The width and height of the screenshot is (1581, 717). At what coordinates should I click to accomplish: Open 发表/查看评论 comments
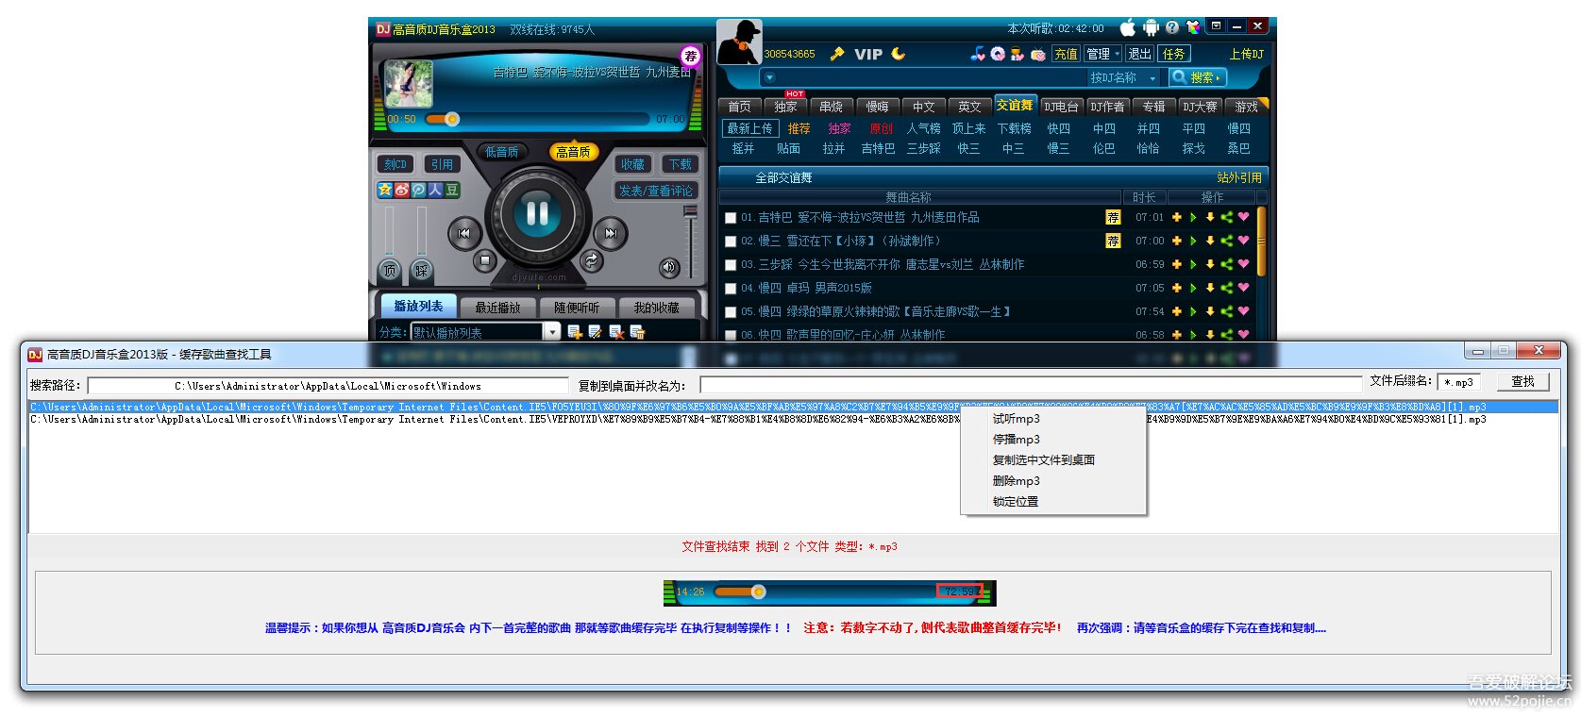tap(655, 191)
